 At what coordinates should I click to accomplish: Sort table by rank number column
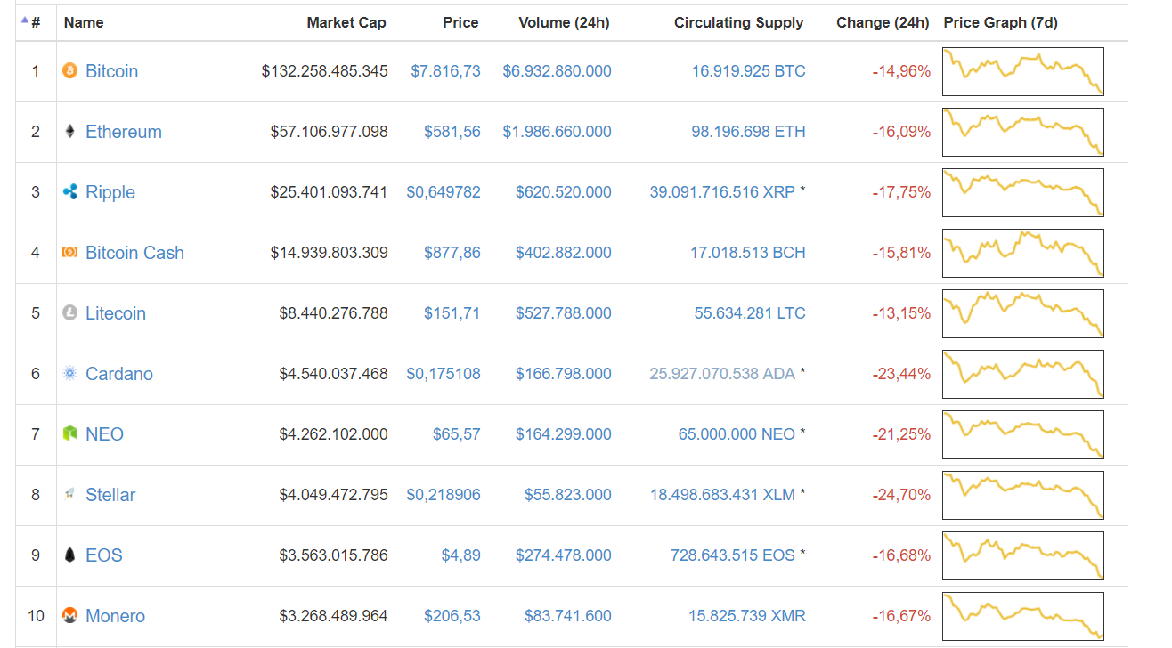pyautogui.click(x=35, y=22)
